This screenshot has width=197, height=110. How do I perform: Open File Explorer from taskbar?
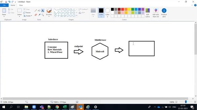(26, 107)
